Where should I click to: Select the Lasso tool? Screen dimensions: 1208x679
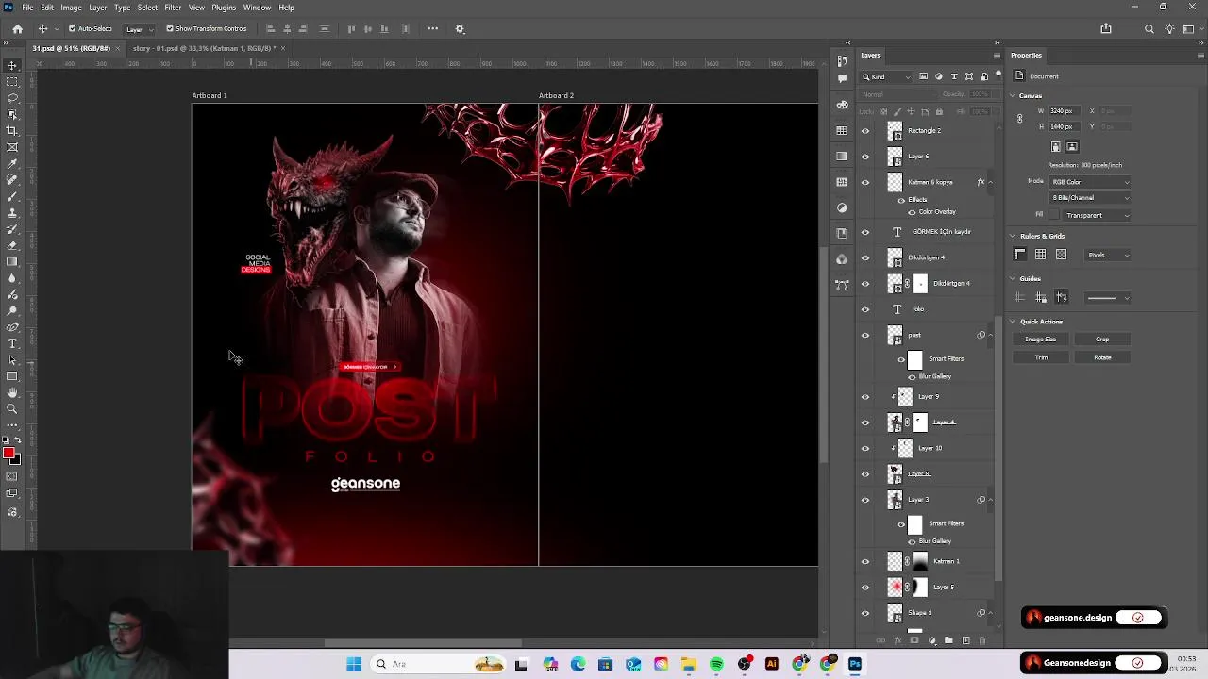(12, 98)
